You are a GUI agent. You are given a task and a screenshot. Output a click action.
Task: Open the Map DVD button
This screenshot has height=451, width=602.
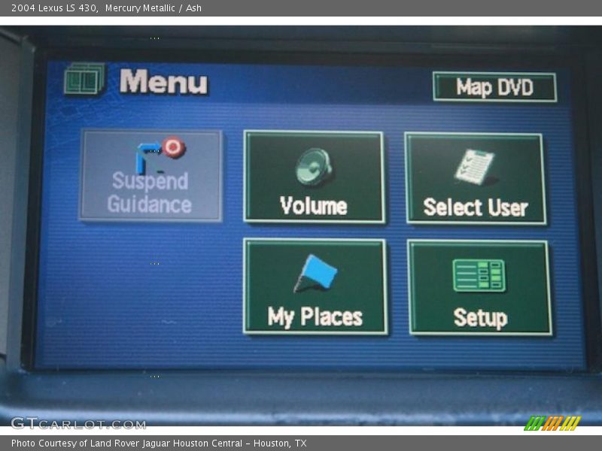494,87
